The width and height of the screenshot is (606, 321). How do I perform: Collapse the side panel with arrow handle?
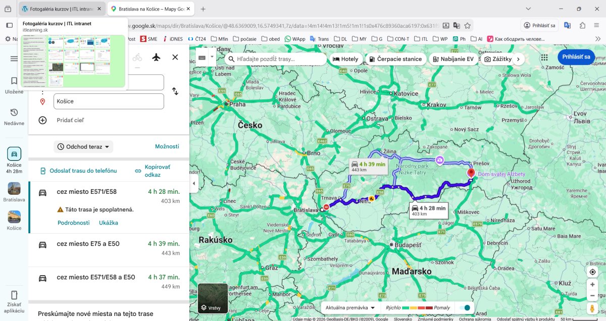194,184
